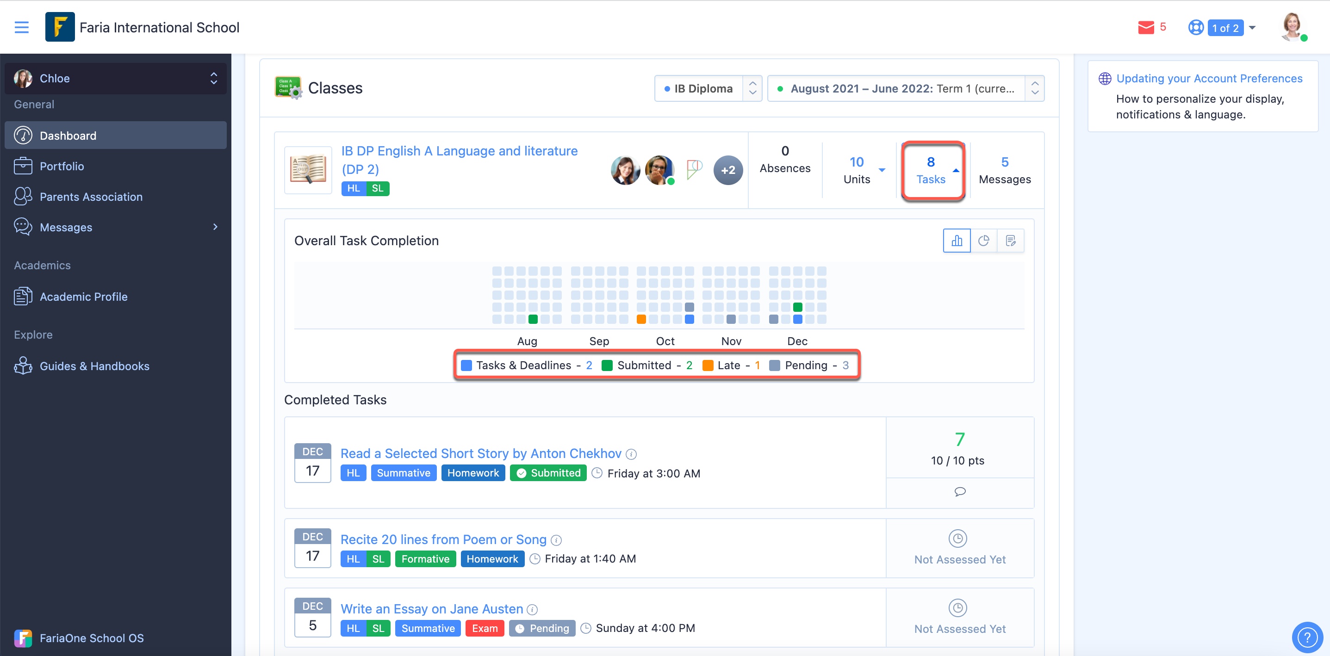Click clock icon on Jane Austen score
This screenshot has height=656, width=1330.
coord(958,608)
